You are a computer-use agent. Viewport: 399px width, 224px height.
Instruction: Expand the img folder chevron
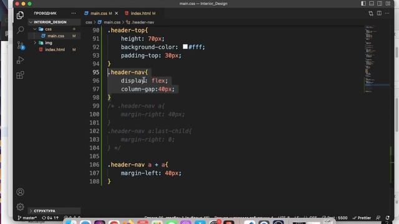click(35, 43)
